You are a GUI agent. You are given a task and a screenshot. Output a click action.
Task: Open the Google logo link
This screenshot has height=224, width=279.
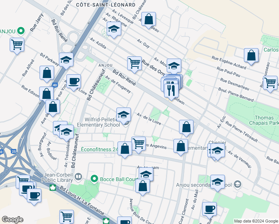click(x=12, y=220)
